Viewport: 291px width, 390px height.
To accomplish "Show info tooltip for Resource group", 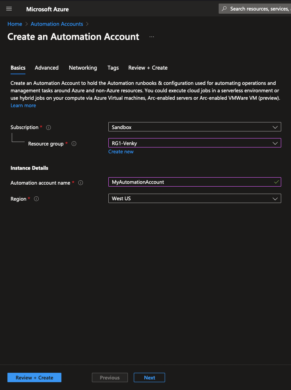I will click(x=74, y=144).
